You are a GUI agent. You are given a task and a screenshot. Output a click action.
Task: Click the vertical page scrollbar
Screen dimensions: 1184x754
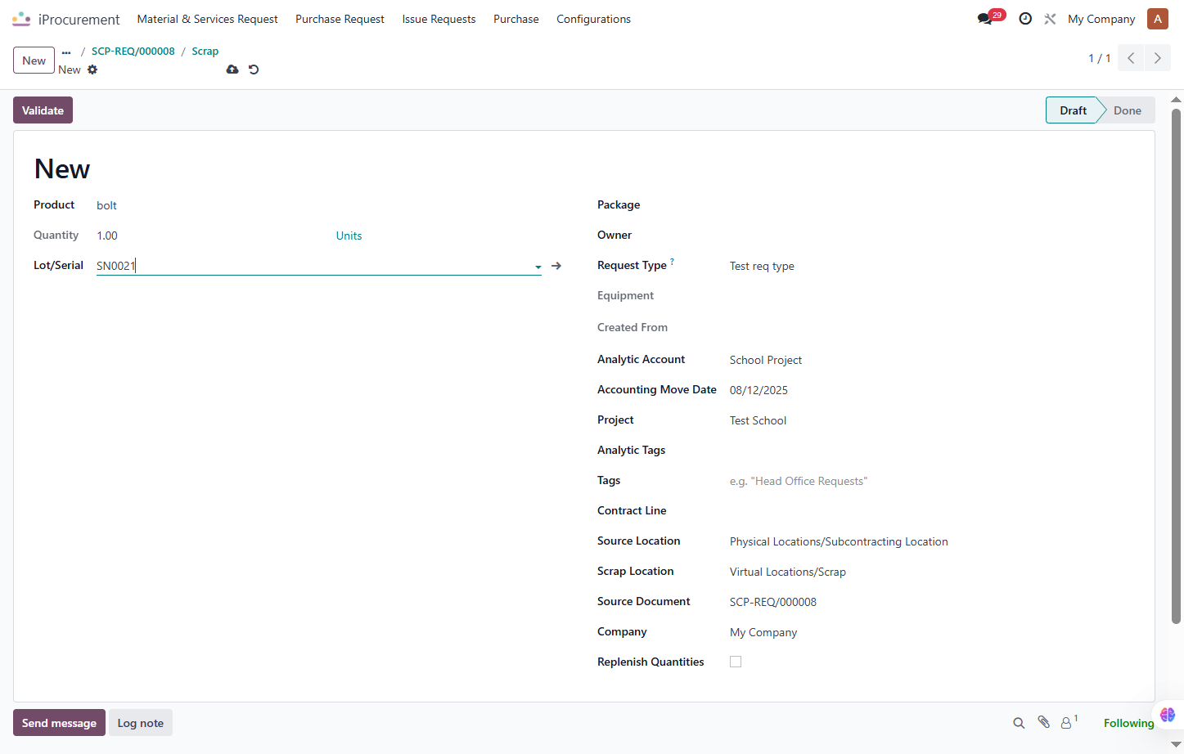[1177, 366]
